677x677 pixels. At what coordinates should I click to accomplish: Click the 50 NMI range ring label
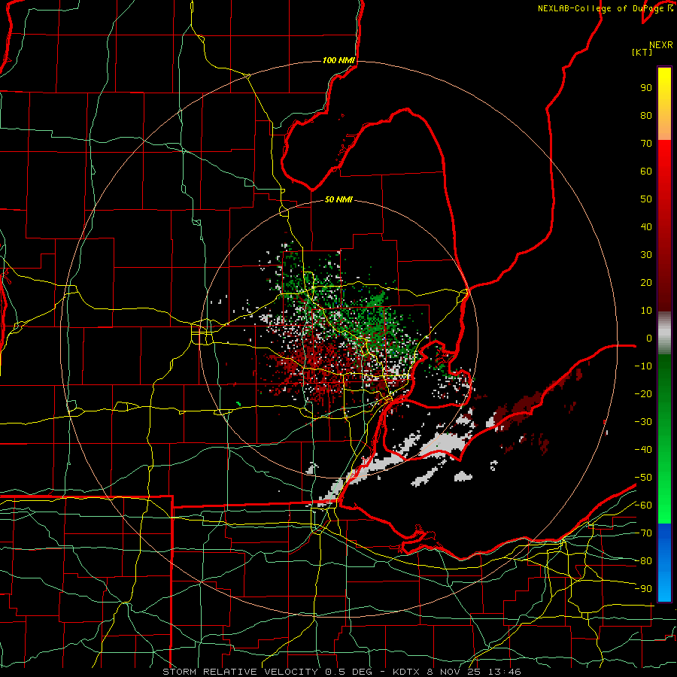[x=338, y=199]
